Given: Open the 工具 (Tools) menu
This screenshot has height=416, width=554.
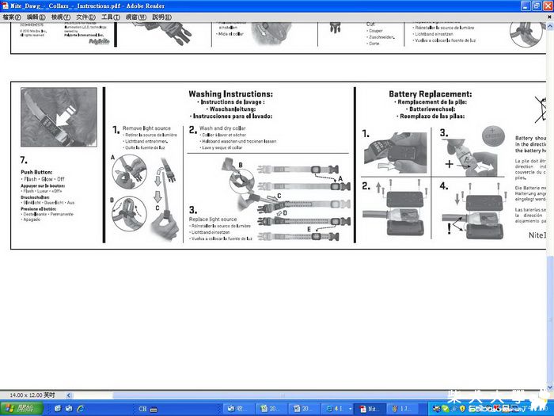Looking at the screenshot, I should [111, 17].
